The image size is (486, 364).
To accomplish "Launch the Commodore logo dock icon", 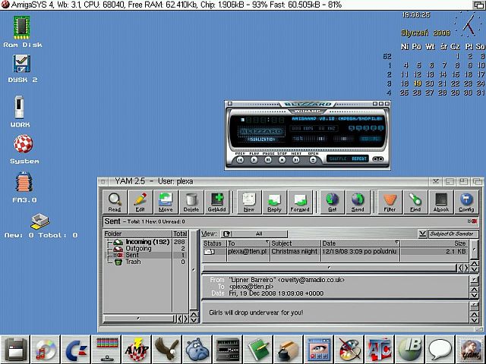I will tap(76, 350).
